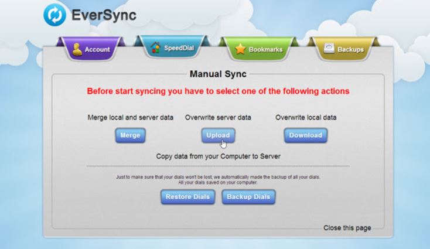Click the 'Overwrite server data' label

tap(218, 117)
